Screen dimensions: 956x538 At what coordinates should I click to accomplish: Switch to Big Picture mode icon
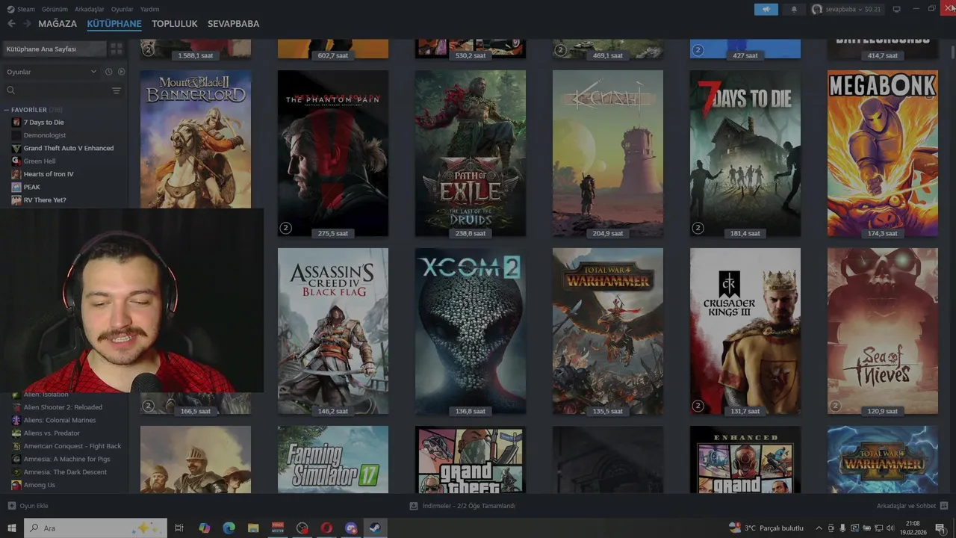896,9
